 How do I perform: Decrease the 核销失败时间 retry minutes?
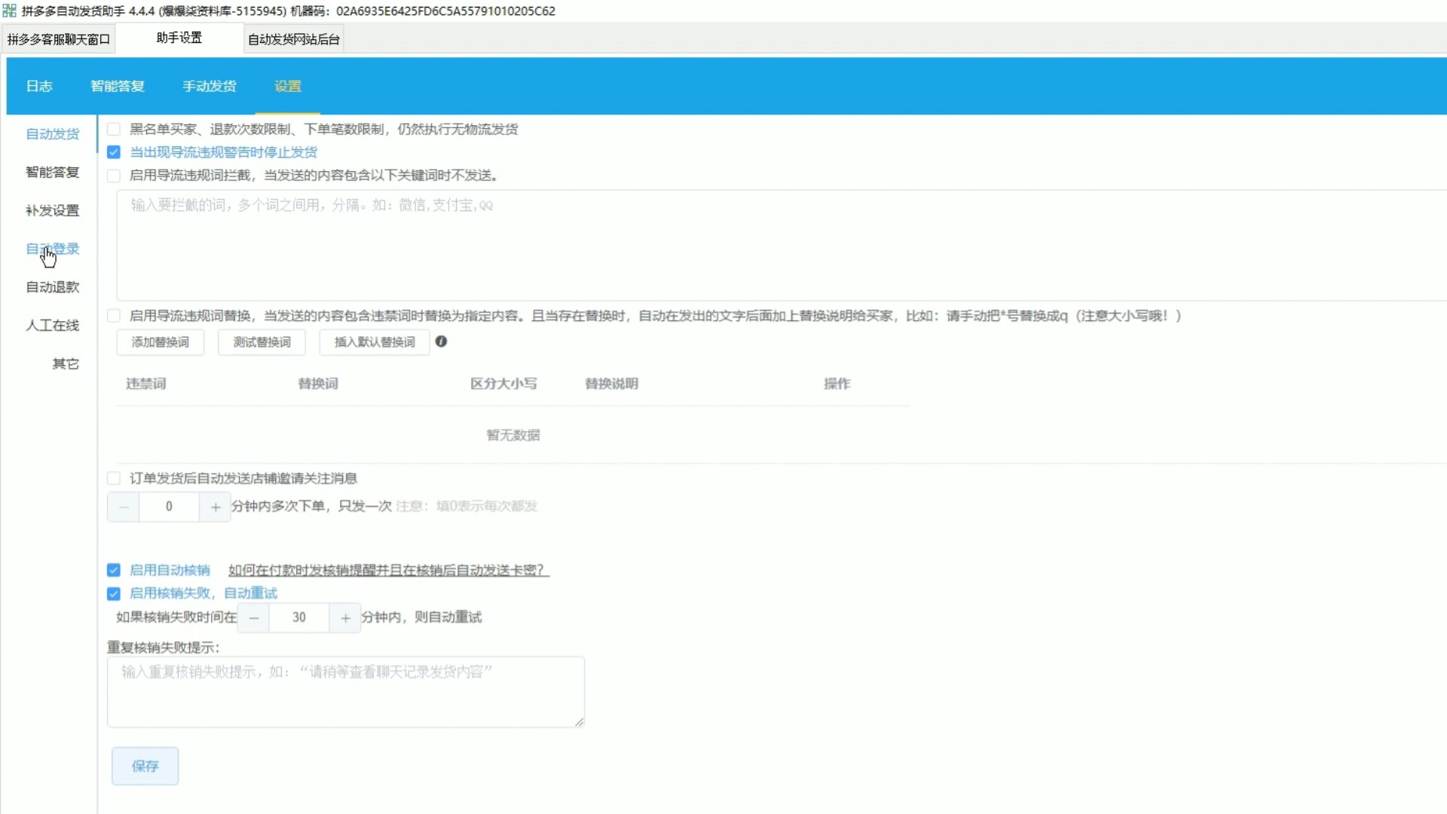pos(254,618)
